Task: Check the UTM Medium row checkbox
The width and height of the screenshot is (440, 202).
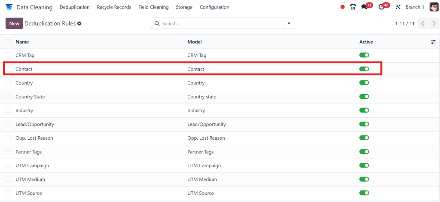Action: tap(8, 179)
